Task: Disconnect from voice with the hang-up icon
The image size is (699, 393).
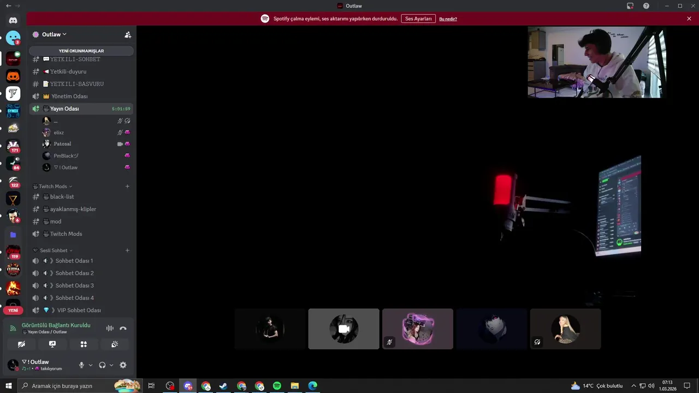Action: pyautogui.click(x=123, y=328)
